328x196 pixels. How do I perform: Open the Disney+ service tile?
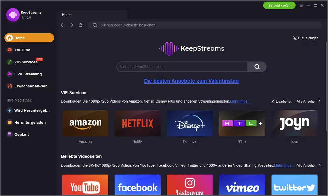tap(190, 123)
